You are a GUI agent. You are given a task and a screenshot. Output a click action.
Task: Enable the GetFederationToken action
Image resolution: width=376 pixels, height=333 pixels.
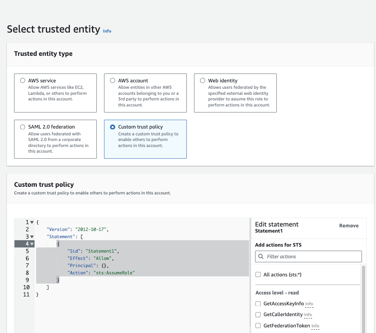pos(258,325)
